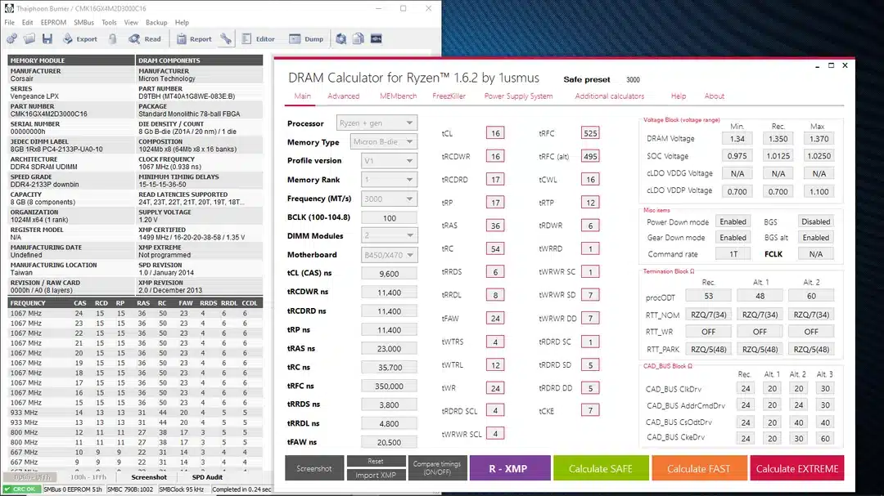This screenshot has height=496, width=884.
Task: Click the gears icon at the toolbar's left end
Action: (x=11, y=38)
